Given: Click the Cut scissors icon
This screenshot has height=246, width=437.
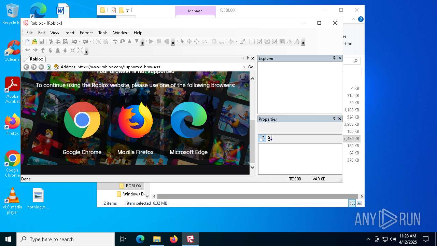Looking at the screenshot, I should [51, 42].
